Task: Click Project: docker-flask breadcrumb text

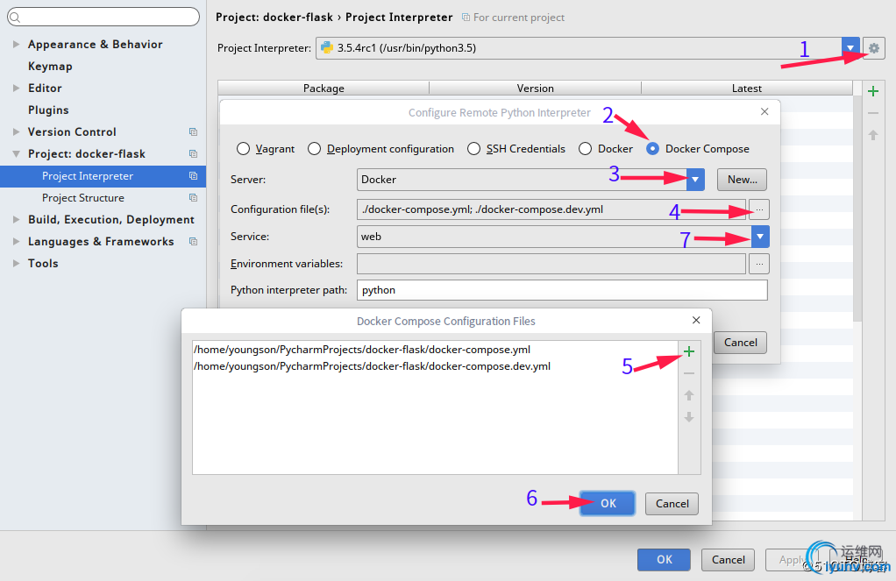Action: 274,18
